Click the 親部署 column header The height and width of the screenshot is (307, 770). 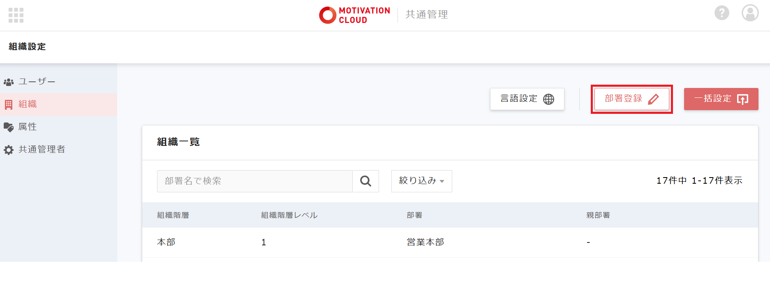[x=598, y=215]
